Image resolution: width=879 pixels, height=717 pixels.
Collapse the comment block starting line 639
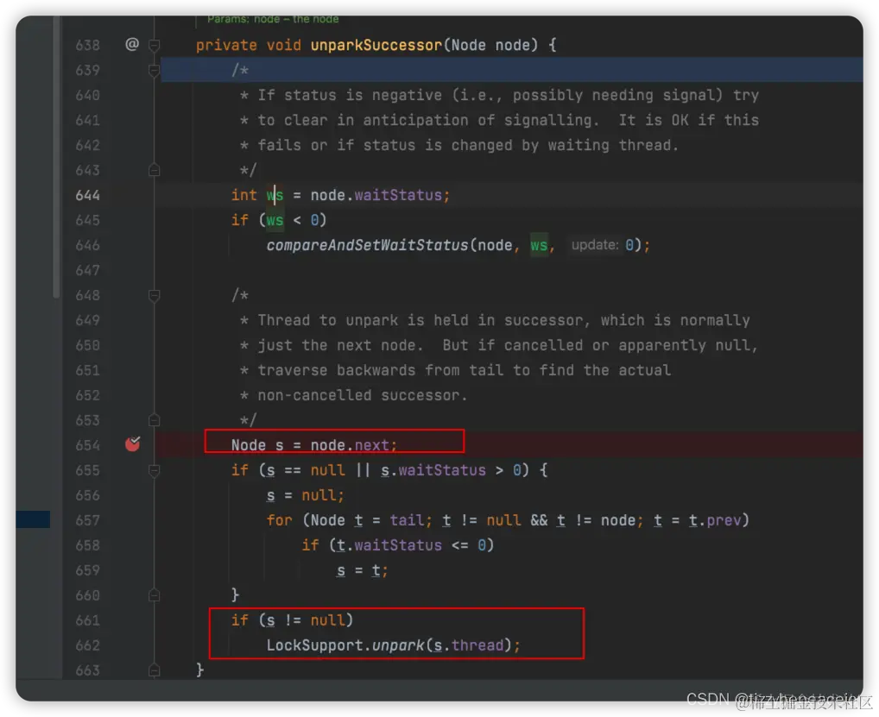pyautogui.click(x=155, y=70)
